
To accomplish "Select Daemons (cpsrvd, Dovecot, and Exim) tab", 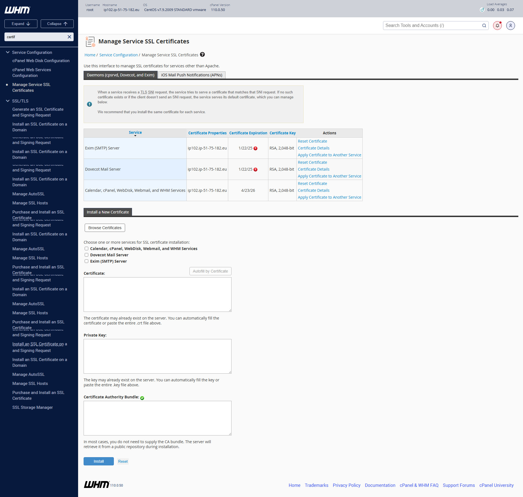I will tap(120, 75).
